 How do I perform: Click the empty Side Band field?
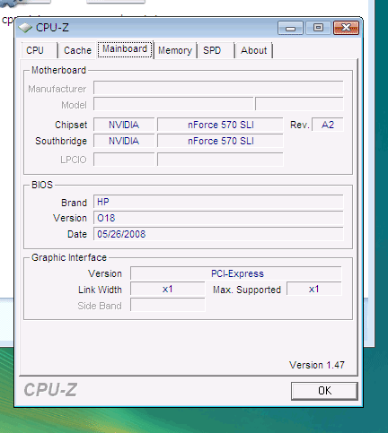pos(168,305)
